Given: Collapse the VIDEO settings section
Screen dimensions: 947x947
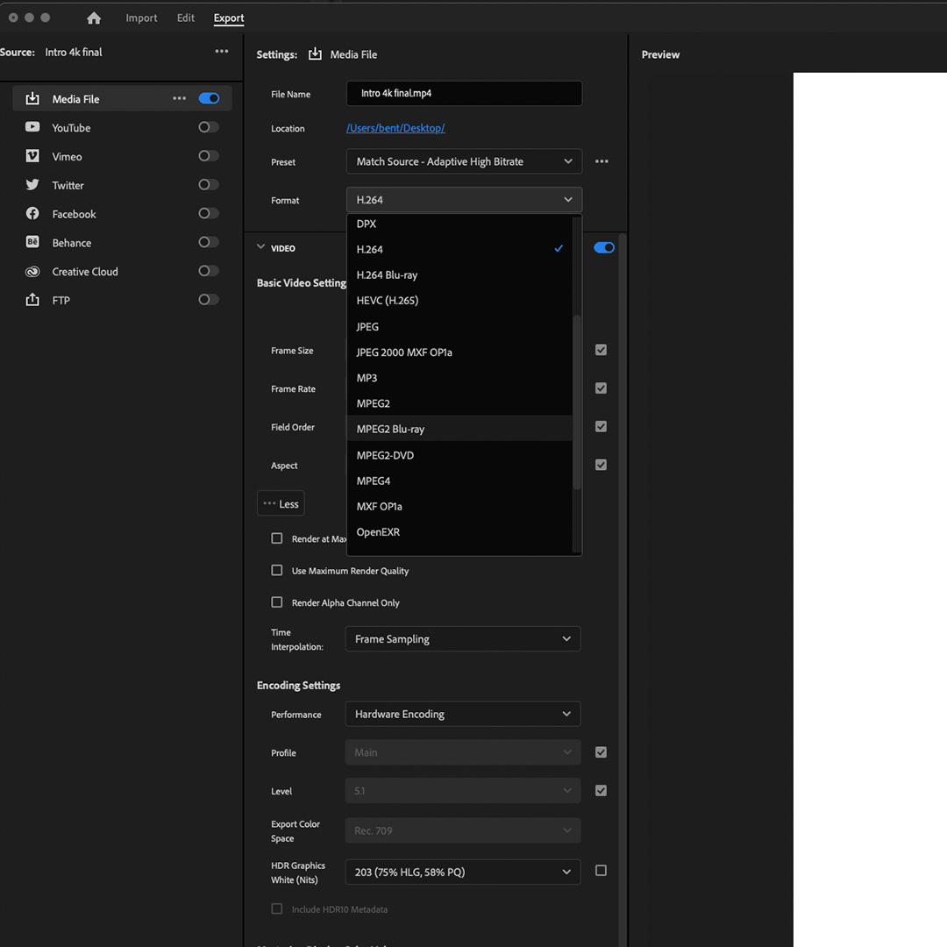Looking at the screenshot, I should [260, 248].
